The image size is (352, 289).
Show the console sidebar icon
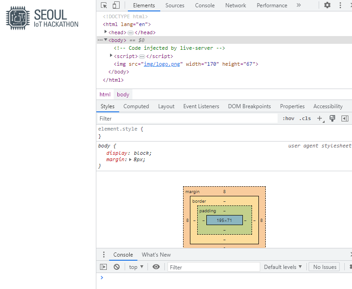pyautogui.click(x=103, y=267)
